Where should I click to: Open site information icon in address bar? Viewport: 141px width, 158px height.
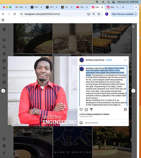(21, 14)
